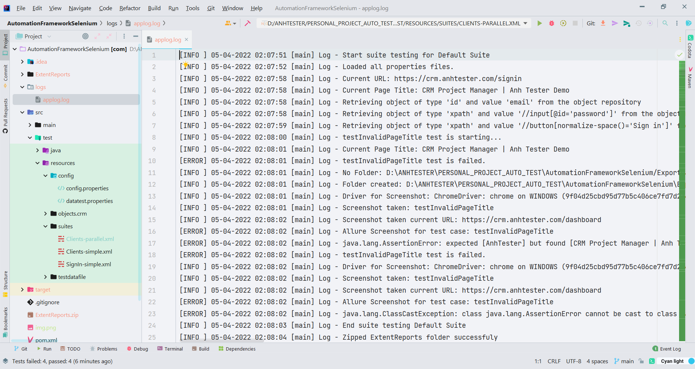Expand the main folder
This screenshot has width=695, height=369.
[x=30, y=125]
